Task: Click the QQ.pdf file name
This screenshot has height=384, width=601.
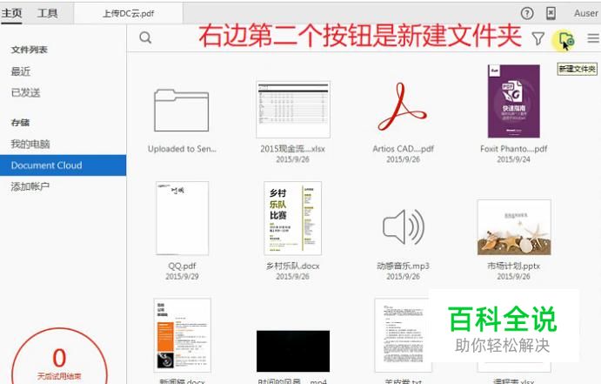Action: coord(182,266)
